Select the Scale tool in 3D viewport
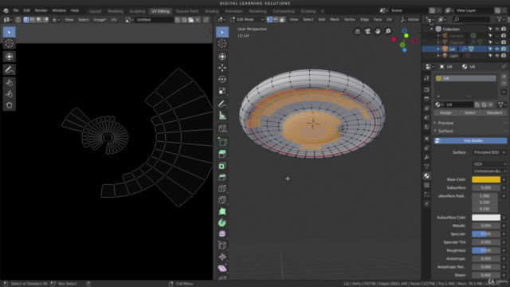Image resolution: width=510 pixels, height=287 pixels. pyautogui.click(x=222, y=91)
